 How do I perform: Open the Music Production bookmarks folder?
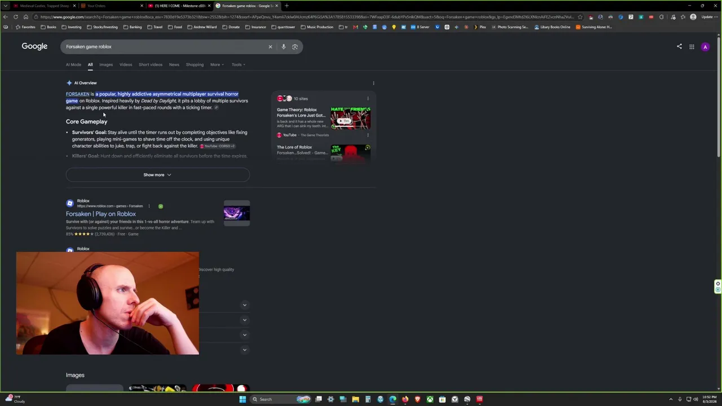coord(317,27)
